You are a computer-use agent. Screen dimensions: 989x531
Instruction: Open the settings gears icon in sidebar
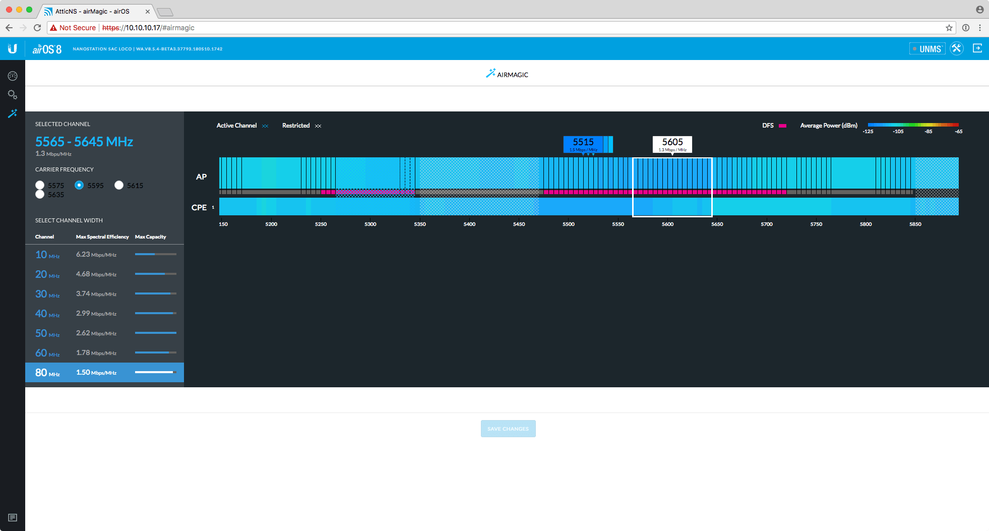(13, 95)
